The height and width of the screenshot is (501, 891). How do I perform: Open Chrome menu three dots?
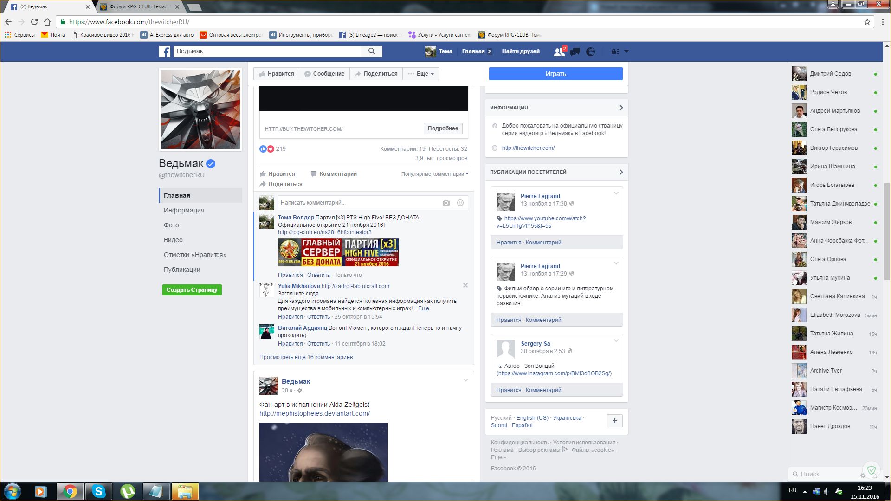point(882,22)
